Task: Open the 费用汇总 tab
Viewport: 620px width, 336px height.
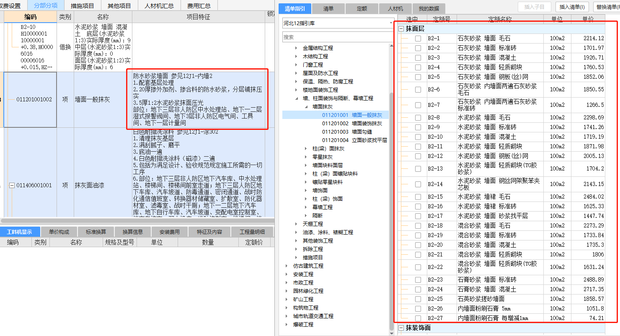Action: click(x=199, y=5)
